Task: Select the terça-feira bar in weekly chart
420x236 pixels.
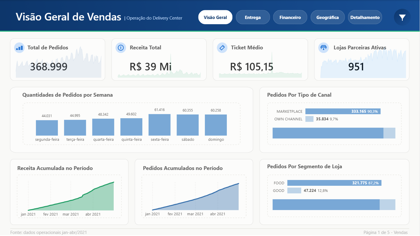Action: click(x=75, y=128)
